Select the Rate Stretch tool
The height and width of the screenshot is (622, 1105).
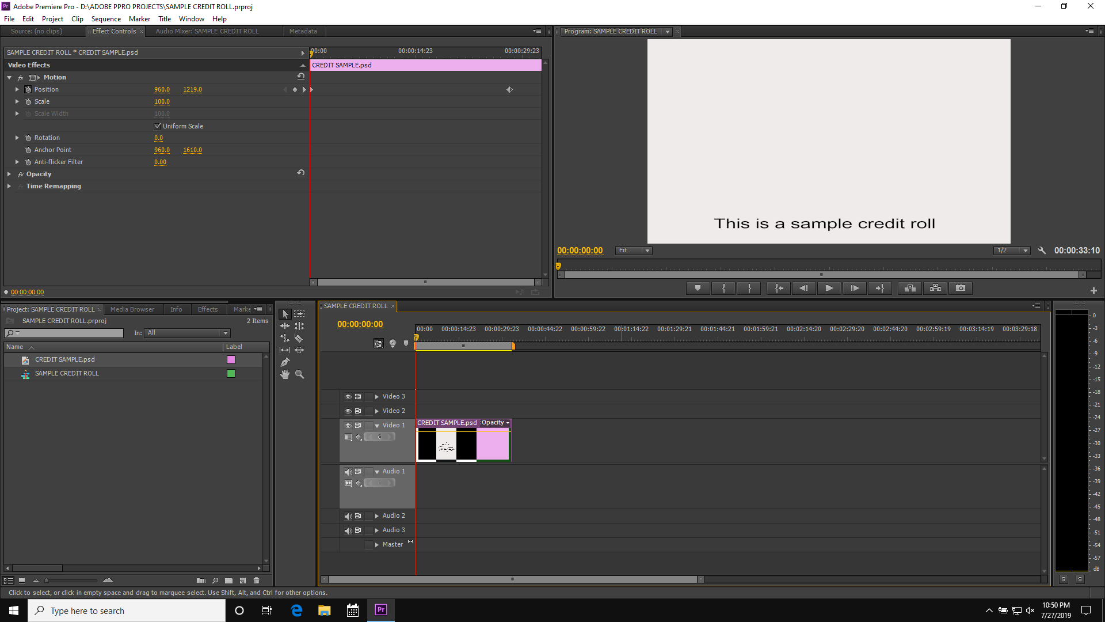point(285,338)
